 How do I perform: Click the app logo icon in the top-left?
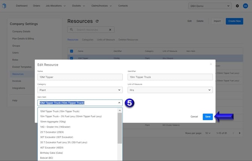4,6
